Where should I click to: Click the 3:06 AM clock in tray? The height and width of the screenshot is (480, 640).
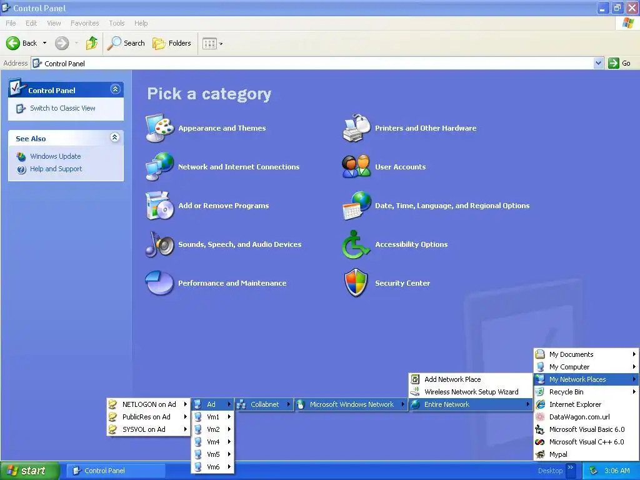click(617, 471)
